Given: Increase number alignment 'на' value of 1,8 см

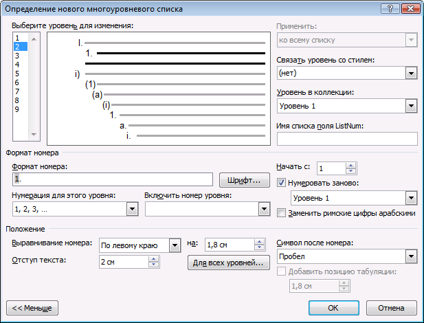Looking at the screenshot, I should coord(260,242).
